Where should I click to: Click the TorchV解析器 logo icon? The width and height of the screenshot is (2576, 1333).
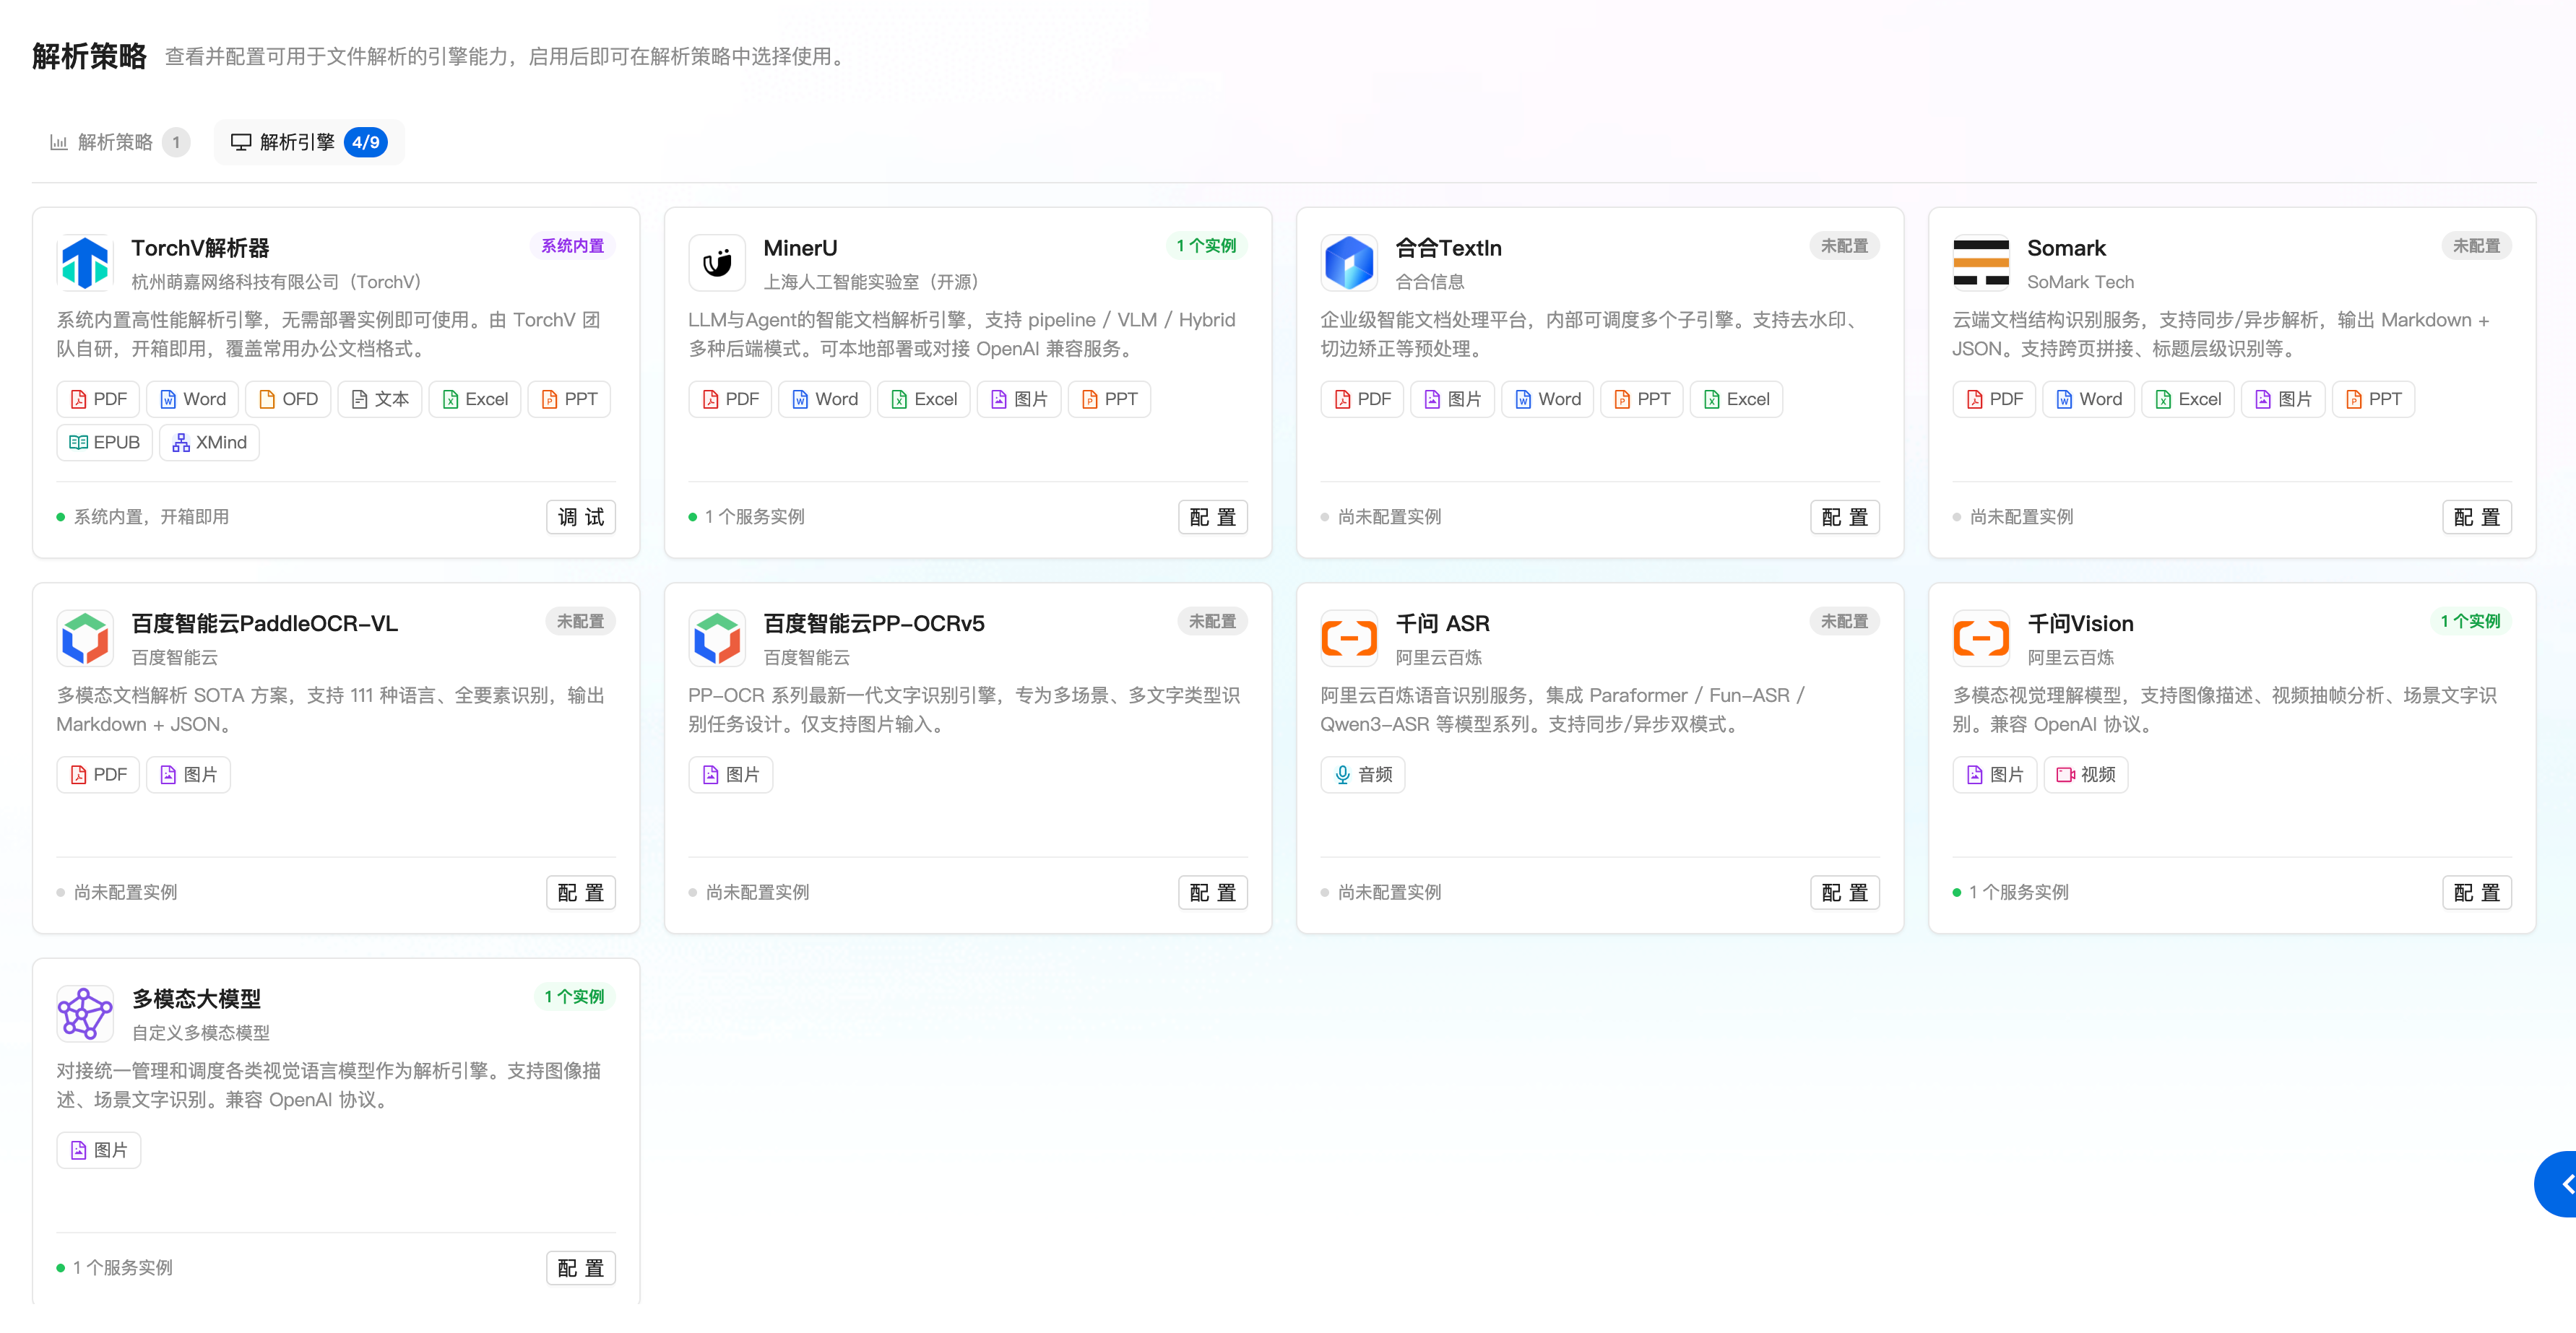pos(85,263)
